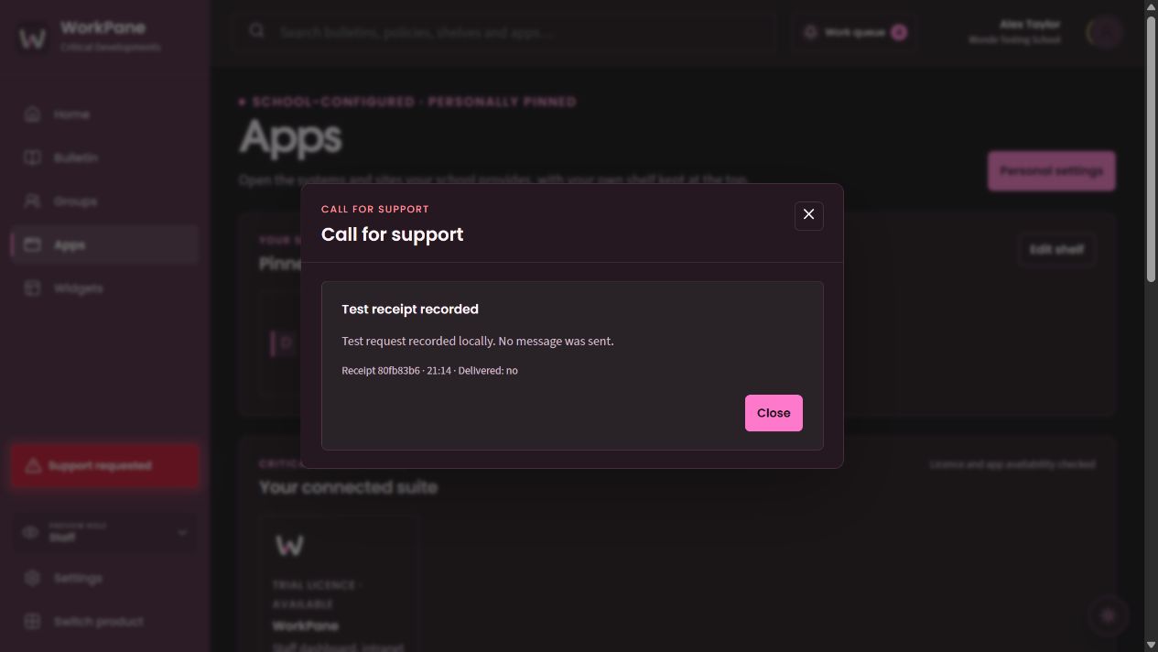
Task: Click the Apps folder icon in sidebar
Action: (x=33, y=244)
